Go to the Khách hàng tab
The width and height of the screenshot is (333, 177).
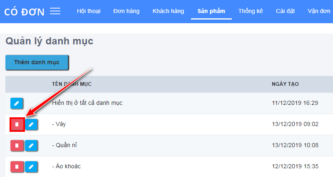(x=168, y=11)
